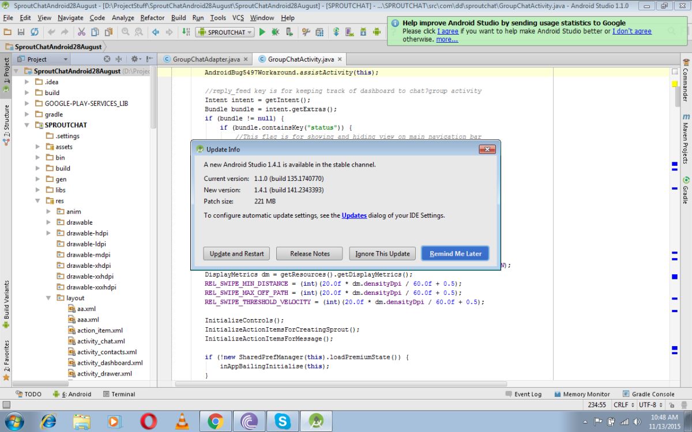692x432 pixels.
Task: Collapse the res folder node
Action: click(38, 201)
